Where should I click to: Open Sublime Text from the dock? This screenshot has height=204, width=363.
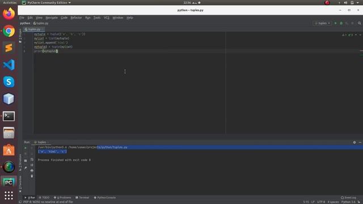9,48
